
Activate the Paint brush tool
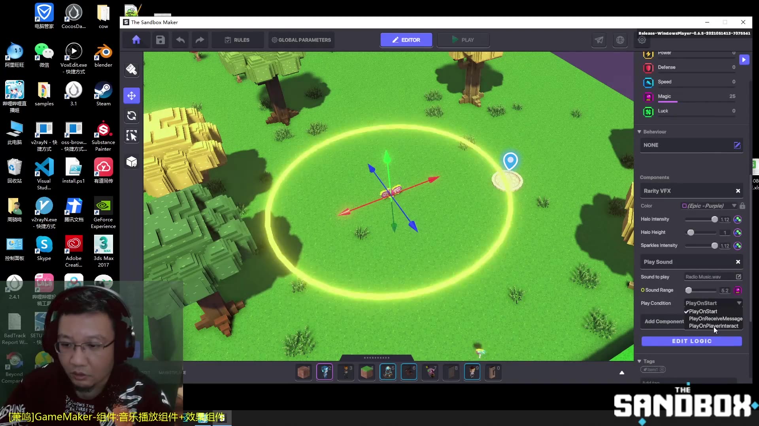click(131, 70)
